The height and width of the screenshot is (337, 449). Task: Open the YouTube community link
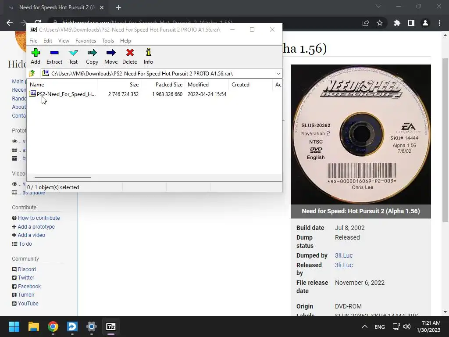28,304
